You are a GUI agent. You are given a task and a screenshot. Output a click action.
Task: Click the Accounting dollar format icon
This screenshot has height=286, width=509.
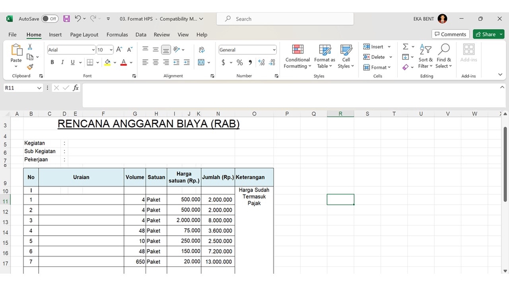(x=223, y=62)
